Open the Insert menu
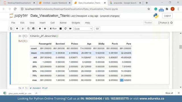182x102 pixels. pyautogui.click(x=42, y=23)
